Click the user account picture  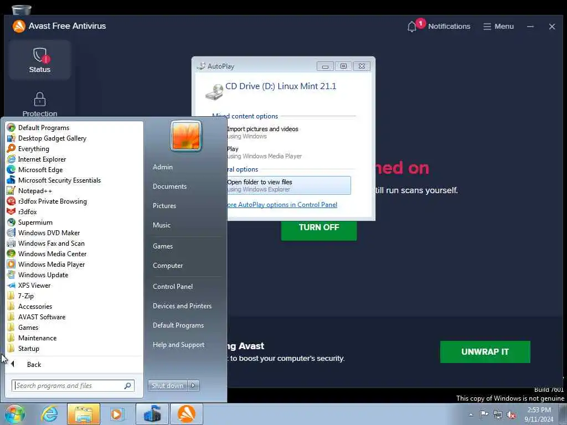point(186,136)
